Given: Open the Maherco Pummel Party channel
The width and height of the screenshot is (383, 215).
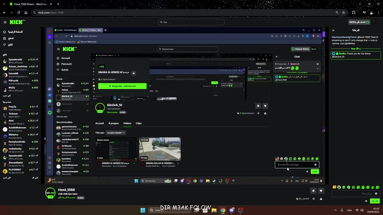Looking at the screenshot, I should (20, 136).
